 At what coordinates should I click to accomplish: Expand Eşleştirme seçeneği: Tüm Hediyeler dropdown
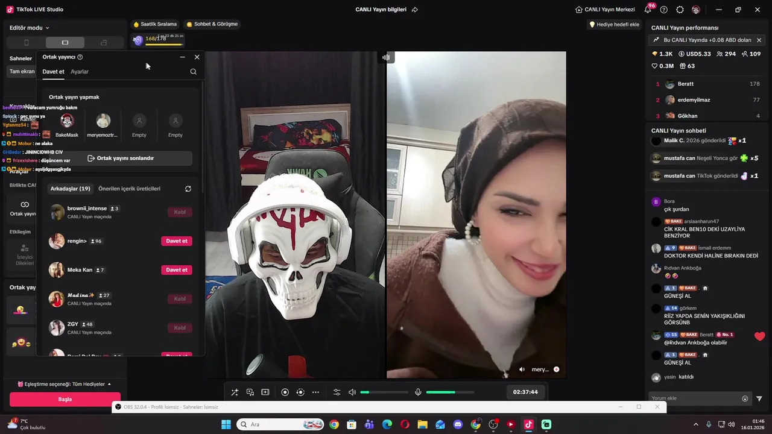pyautogui.click(x=65, y=384)
